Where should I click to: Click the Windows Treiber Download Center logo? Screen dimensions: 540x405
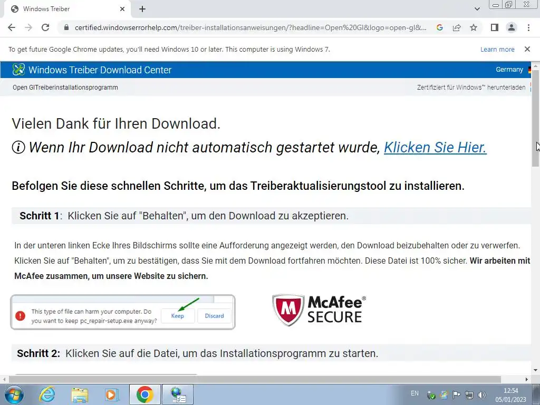click(x=18, y=70)
